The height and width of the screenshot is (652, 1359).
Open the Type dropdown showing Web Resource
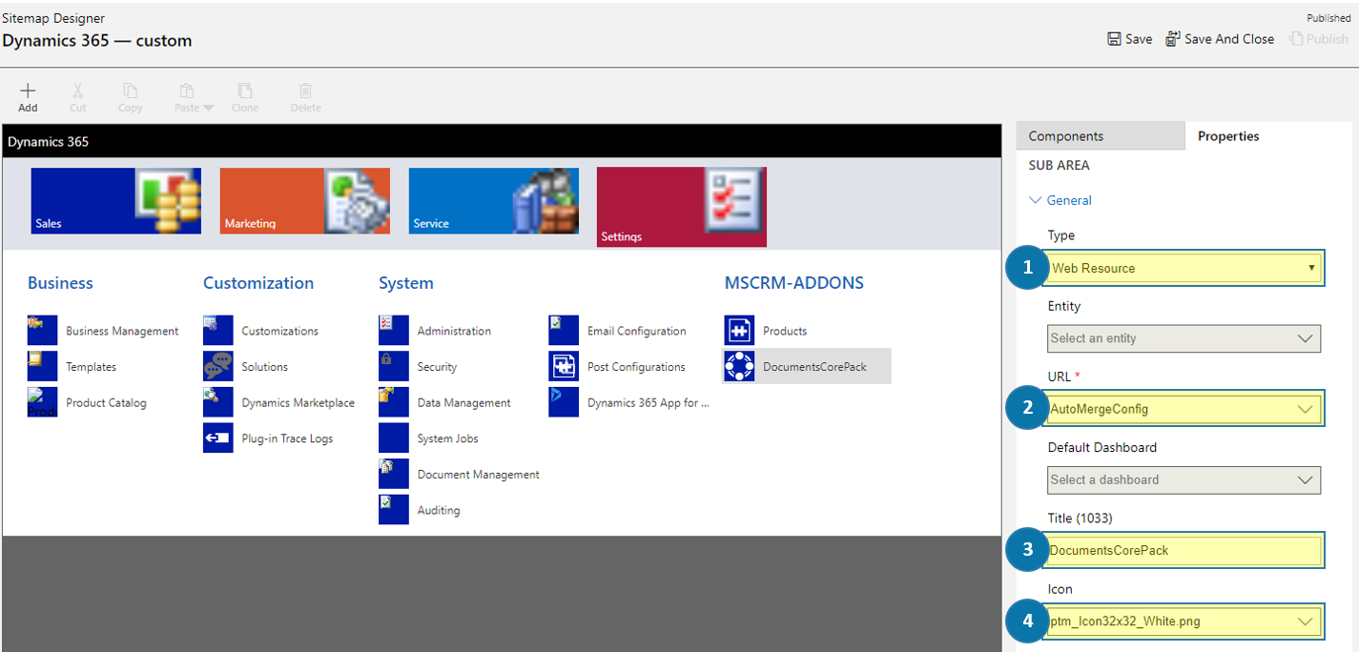[1184, 268]
